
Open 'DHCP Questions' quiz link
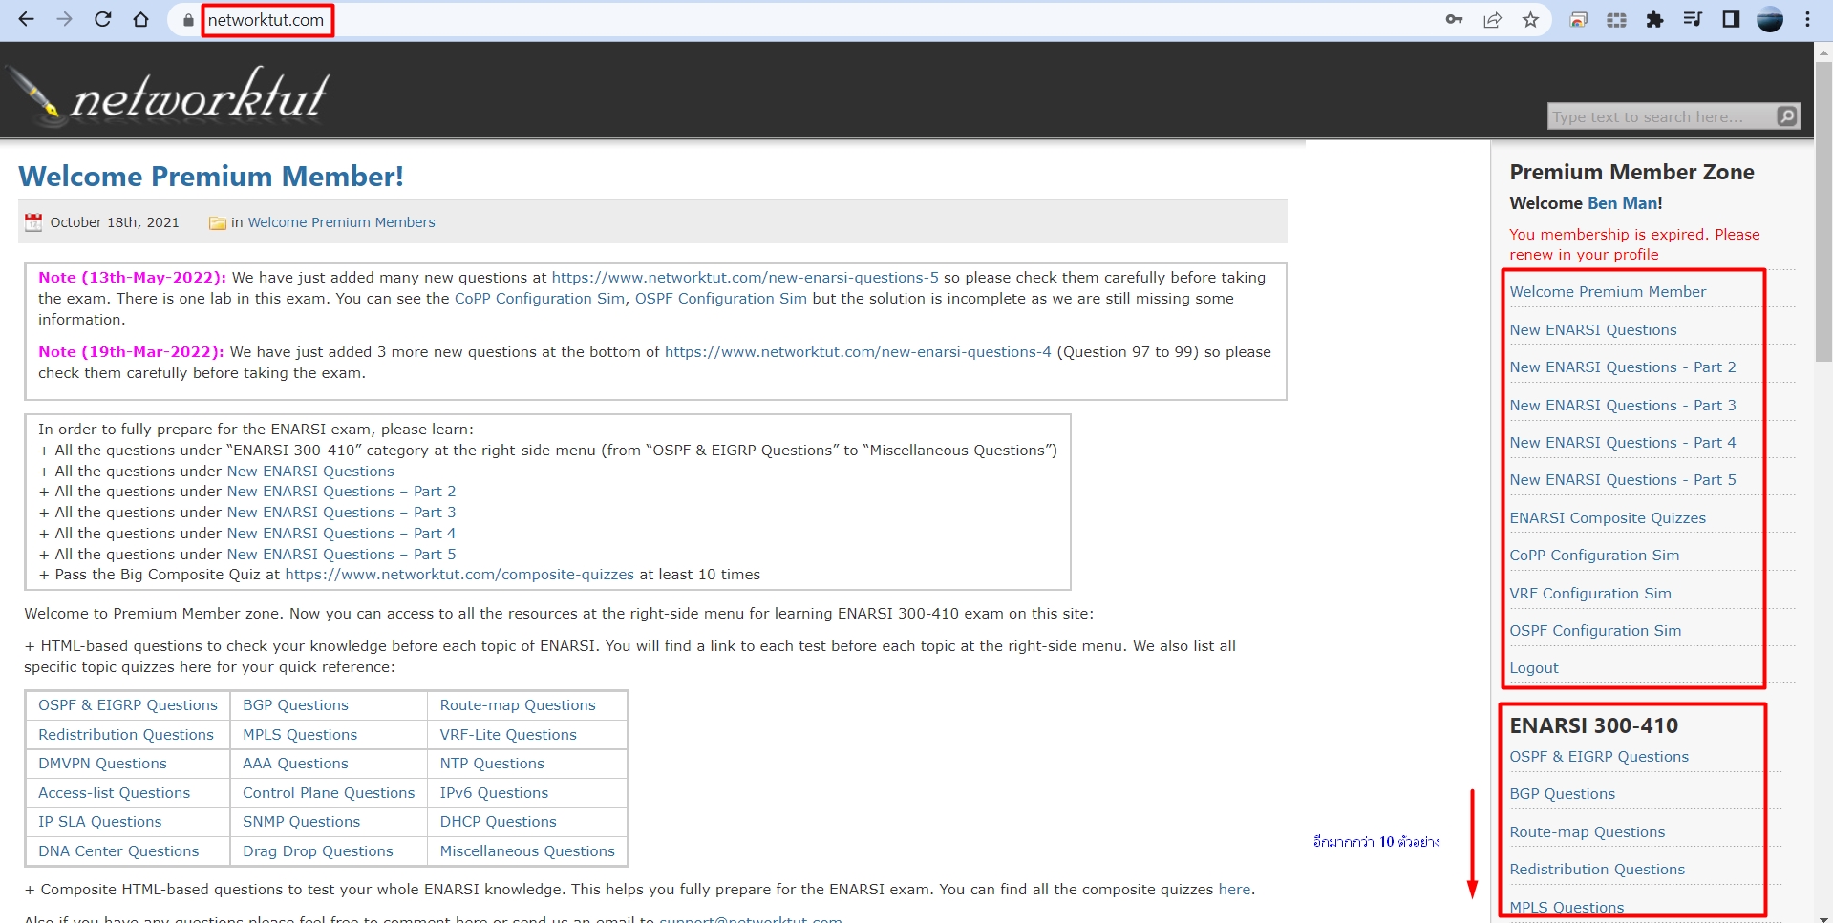tap(498, 822)
